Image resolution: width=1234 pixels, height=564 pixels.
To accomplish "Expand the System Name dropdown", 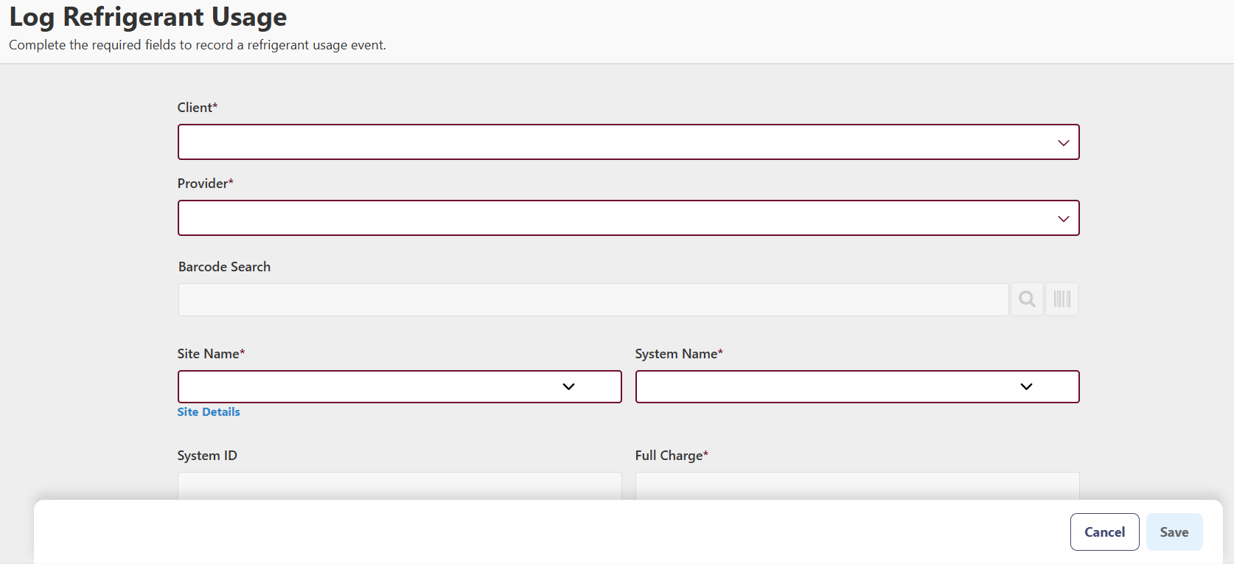I will [x=857, y=387].
